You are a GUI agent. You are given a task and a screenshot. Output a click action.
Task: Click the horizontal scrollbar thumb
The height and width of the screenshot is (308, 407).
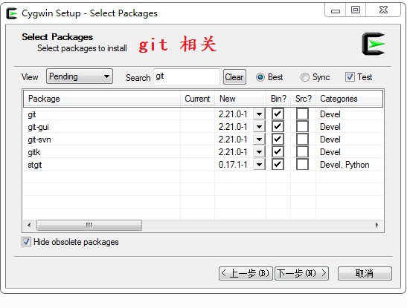pyautogui.click(x=89, y=225)
